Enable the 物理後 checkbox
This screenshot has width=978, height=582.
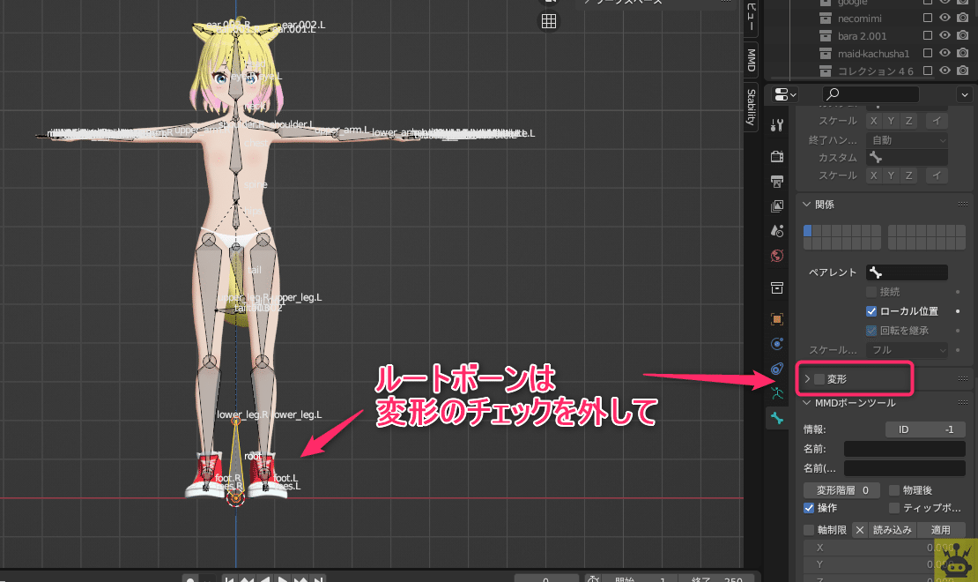click(894, 490)
